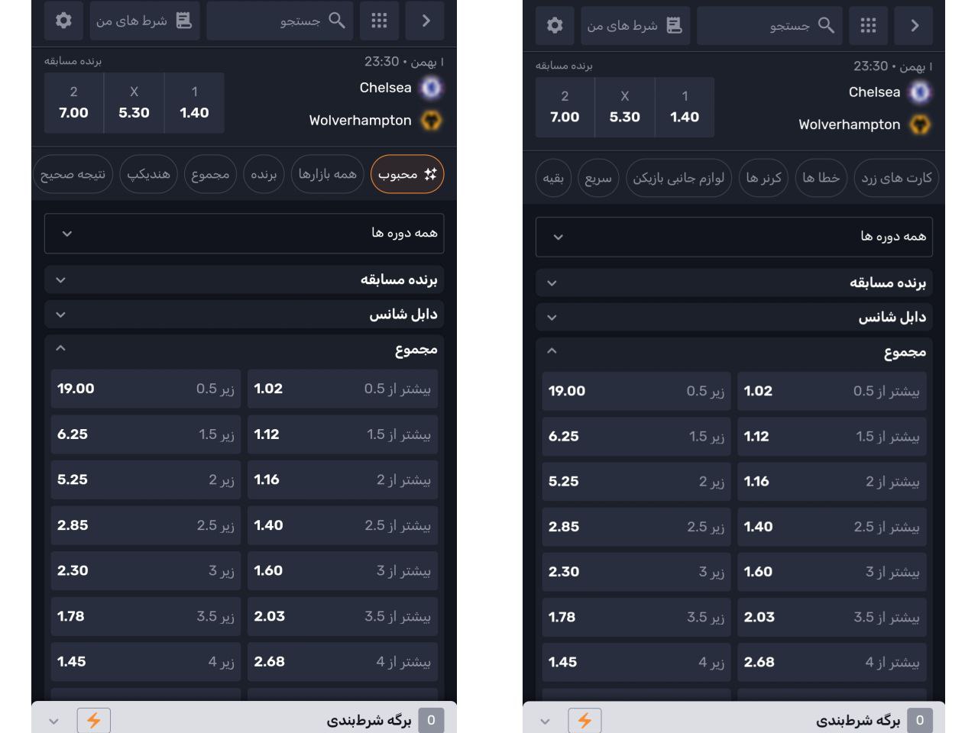Expand the دابل شانس section in right screen
This screenshot has height=733, width=978.
click(x=733, y=317)
